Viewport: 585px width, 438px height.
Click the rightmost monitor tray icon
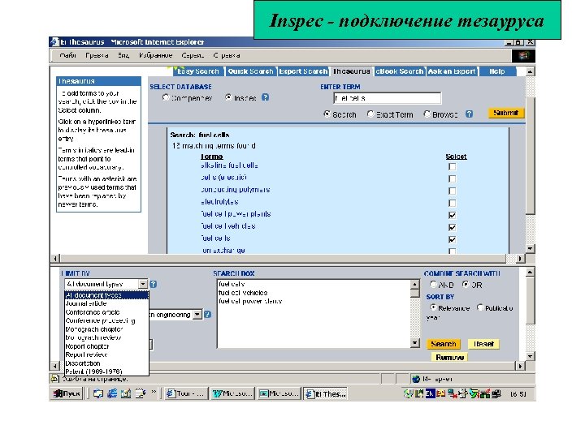[x=496, y=393]
